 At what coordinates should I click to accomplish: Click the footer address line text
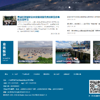click(18, 80)
